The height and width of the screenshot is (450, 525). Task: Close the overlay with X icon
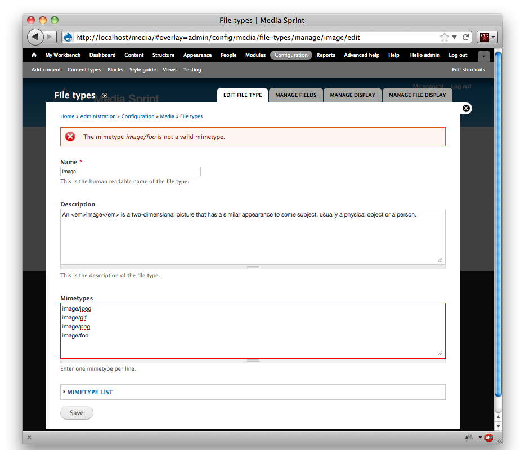pos(466,108)
